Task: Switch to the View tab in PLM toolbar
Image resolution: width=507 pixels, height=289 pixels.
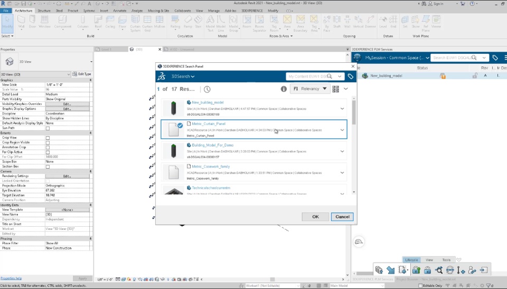Action: point(429,260)
